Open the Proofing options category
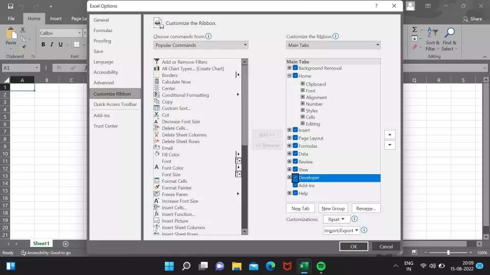Image resolution: width=490 pixels, height=275 pixels. pyautogui.click(x=102, y=41)
